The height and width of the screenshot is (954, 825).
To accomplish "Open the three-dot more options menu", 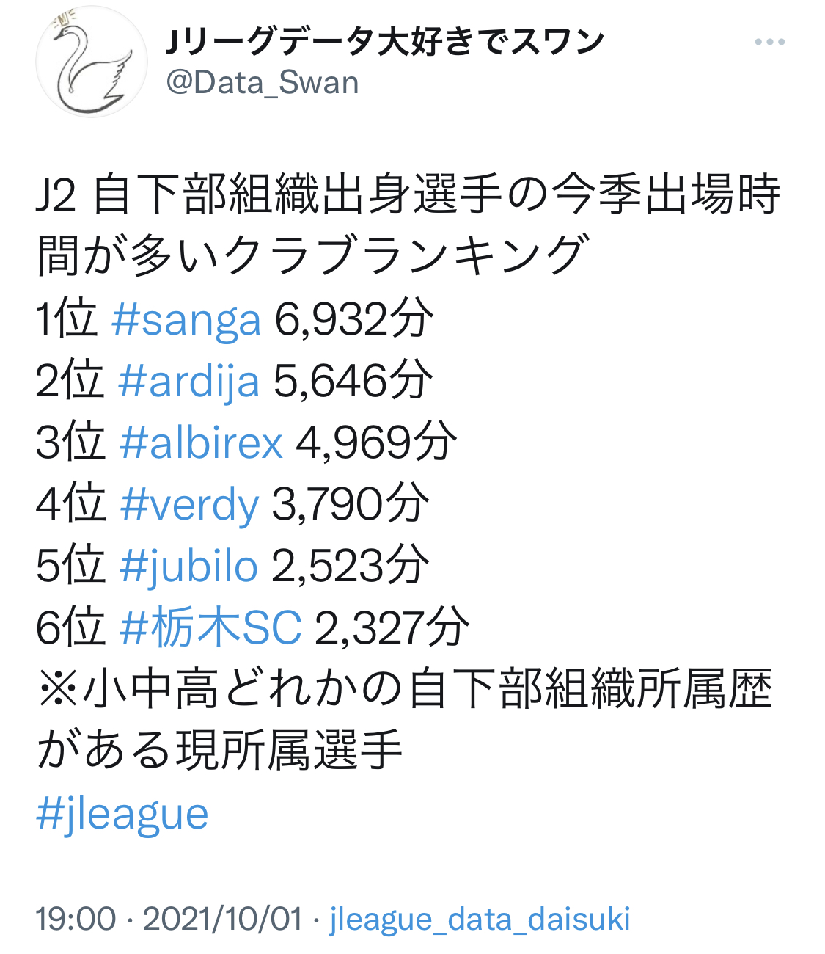I will (769, 43).
